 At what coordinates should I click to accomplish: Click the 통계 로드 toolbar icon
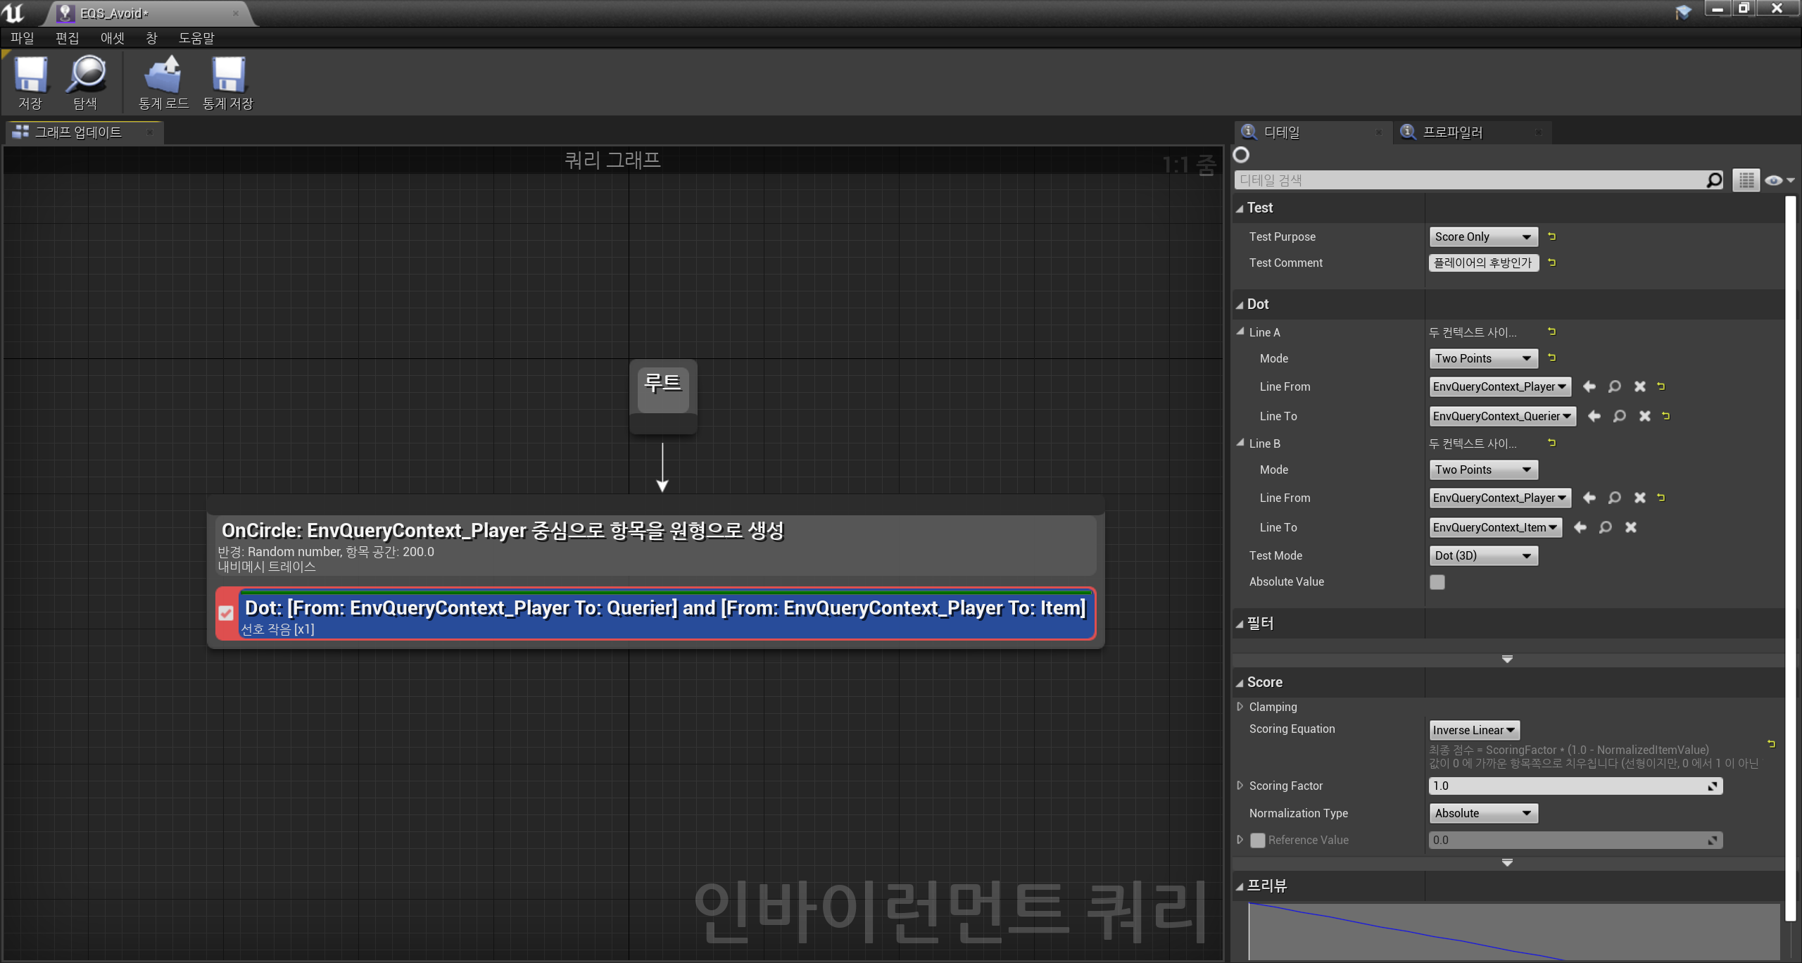click(x=163, y=76)
